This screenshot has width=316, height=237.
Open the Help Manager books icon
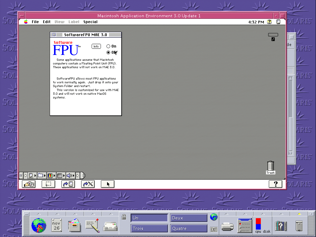pos(281,226)
